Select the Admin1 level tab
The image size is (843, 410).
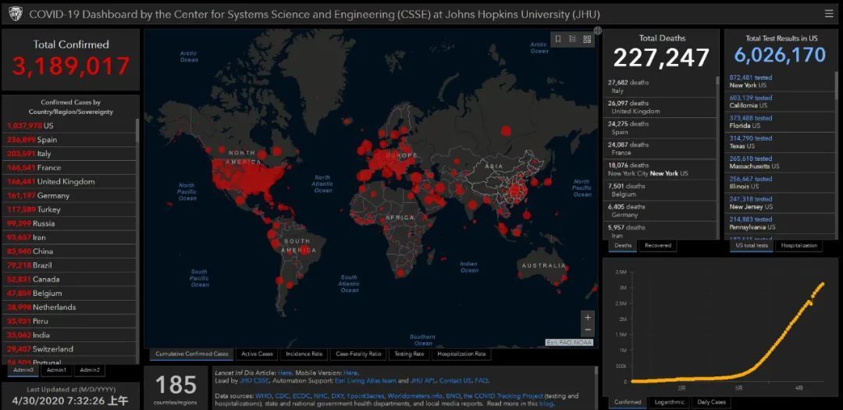point(56,370)
